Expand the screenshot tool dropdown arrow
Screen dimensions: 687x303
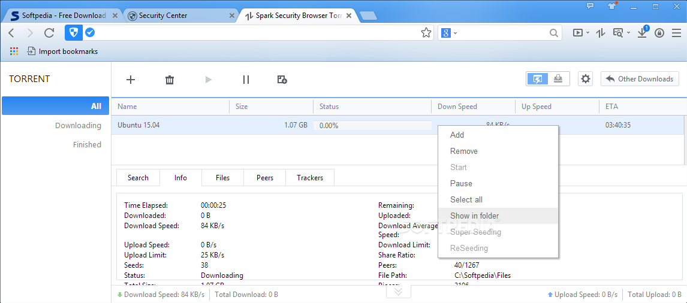628,34
